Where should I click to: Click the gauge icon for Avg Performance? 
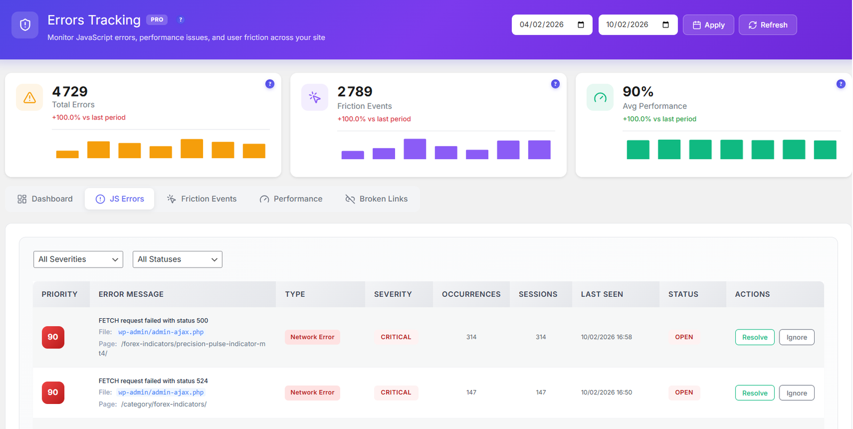coord(600,98)
